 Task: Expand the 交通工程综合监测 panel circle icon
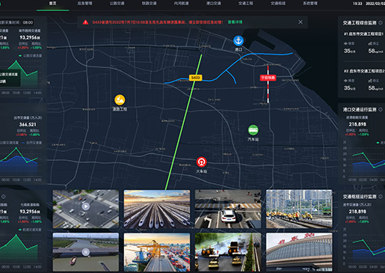click(x=381, y=22)
